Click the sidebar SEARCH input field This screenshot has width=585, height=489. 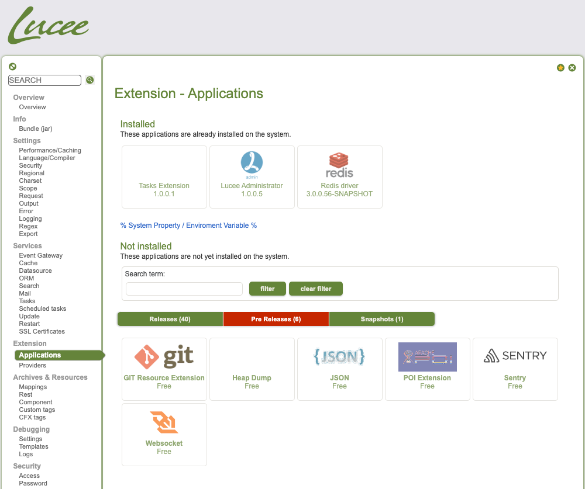(x=45, y=80)
